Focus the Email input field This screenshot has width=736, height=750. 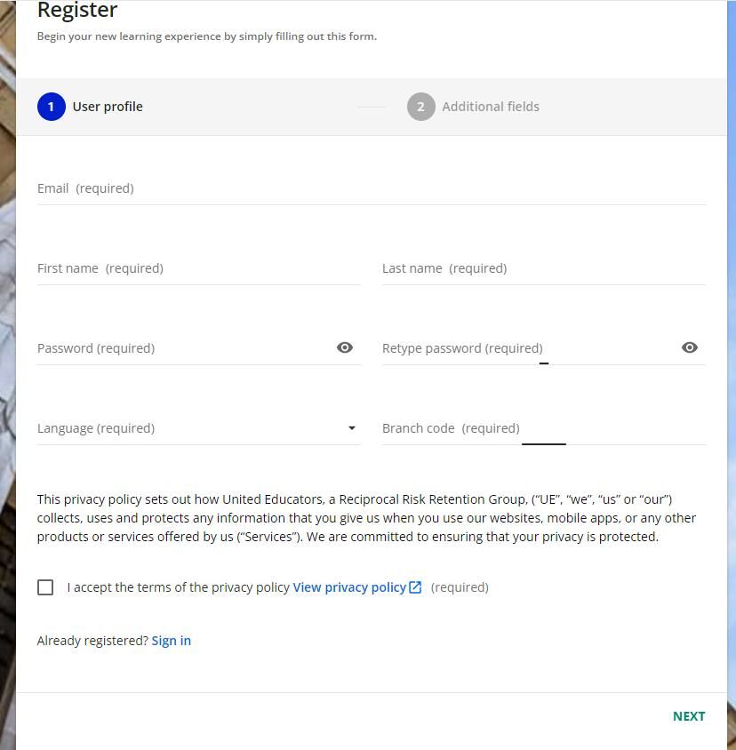tap(372, 188)
